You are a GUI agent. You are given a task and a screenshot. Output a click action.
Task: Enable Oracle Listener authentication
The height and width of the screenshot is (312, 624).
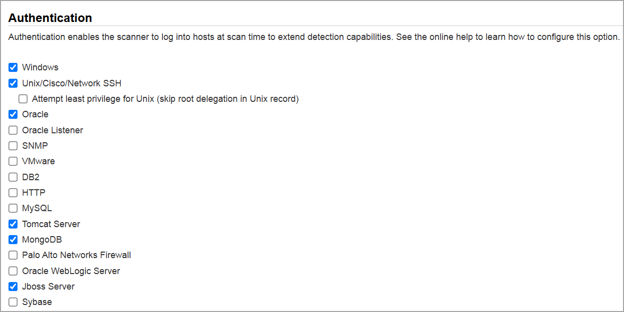[x=12, y=130]
